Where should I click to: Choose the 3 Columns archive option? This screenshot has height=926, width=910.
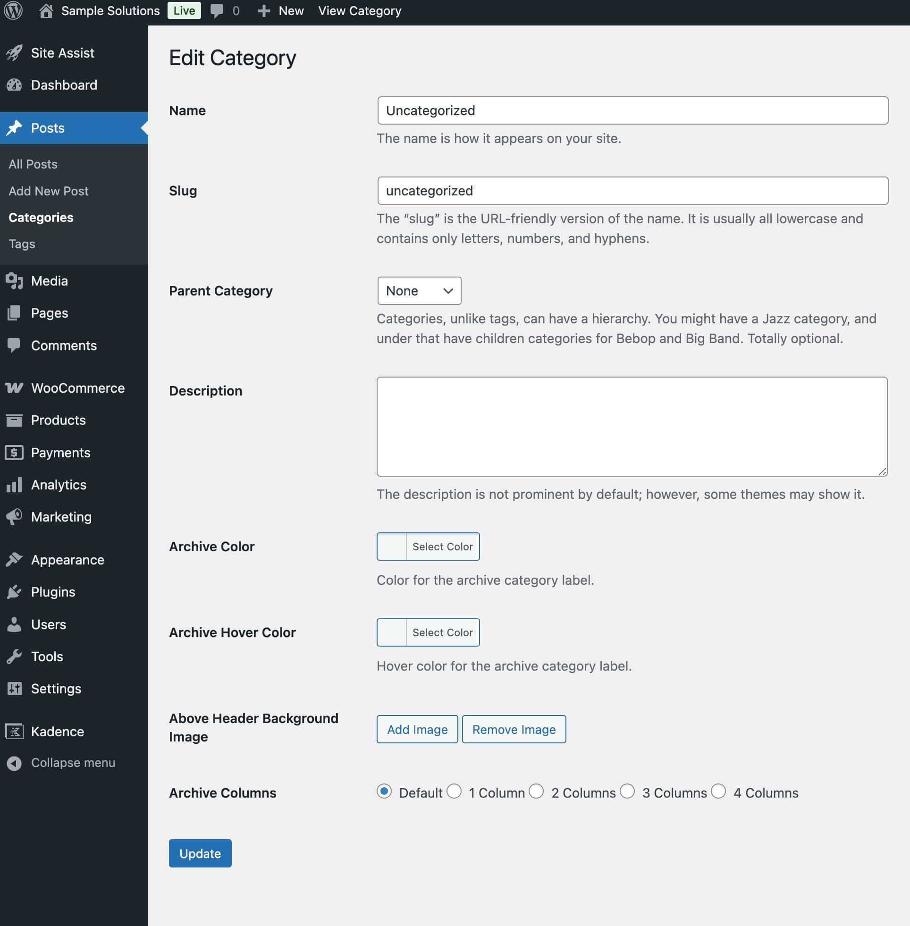pyautogui.click(x=627, y=791)
